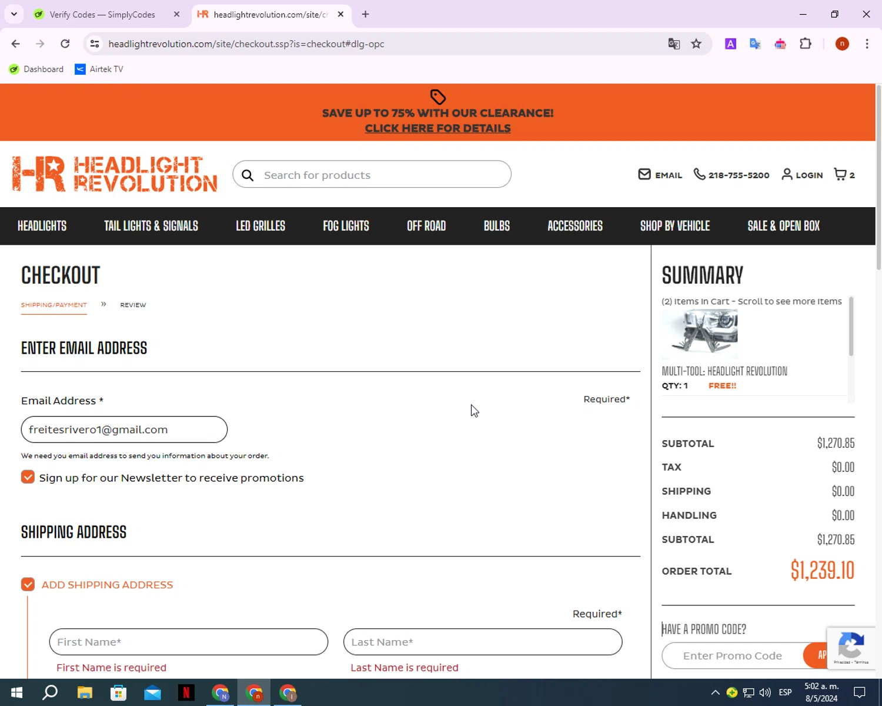Open the Headlights menu
Image resolution: width=882 pixels, height=706 pixels.
(x=42, y=226)
